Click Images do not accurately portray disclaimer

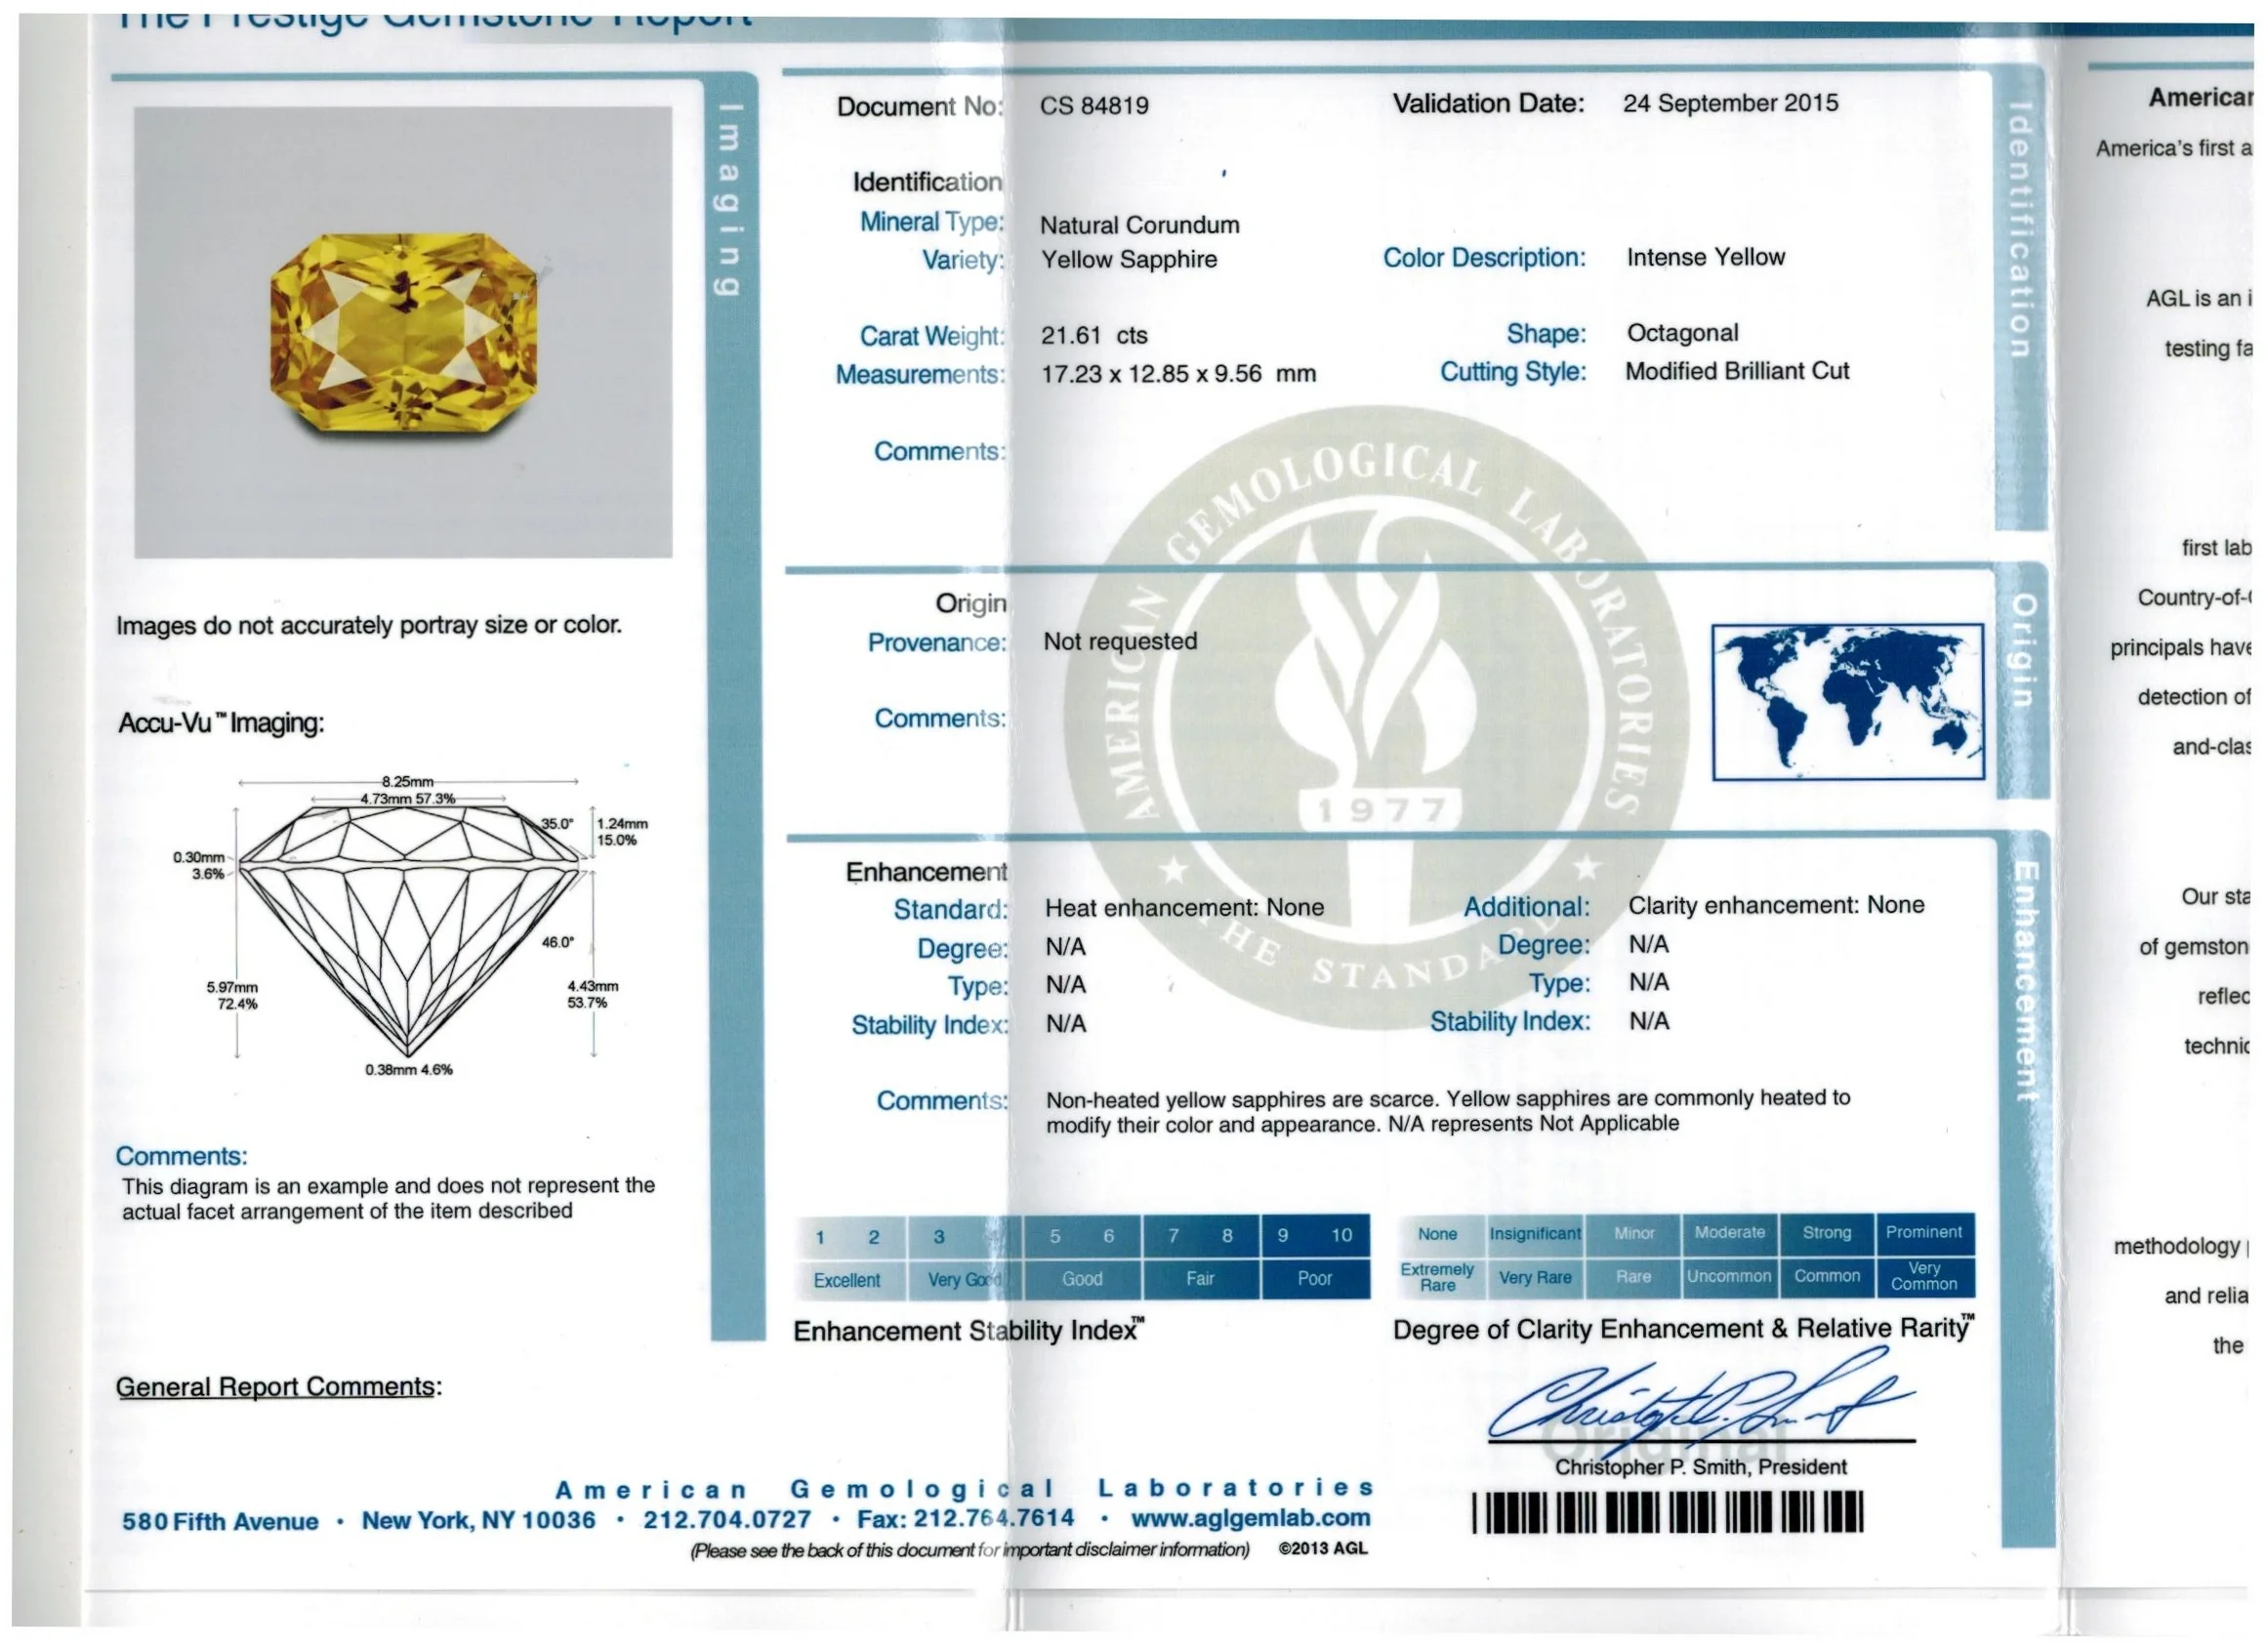click(368, 625)
